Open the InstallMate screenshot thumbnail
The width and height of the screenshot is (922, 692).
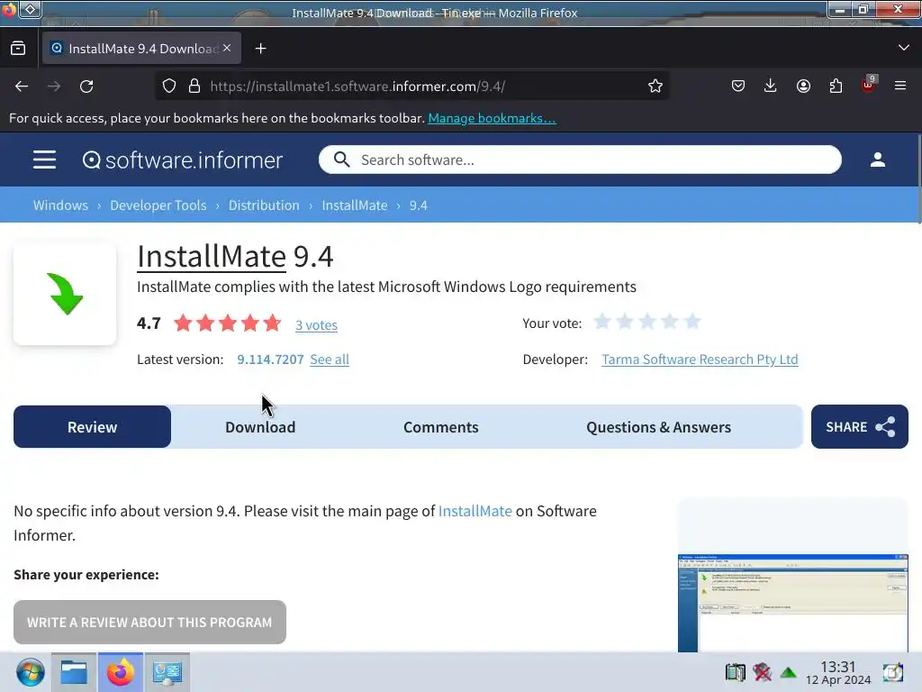pyautogui.click(x=792, y=603)
